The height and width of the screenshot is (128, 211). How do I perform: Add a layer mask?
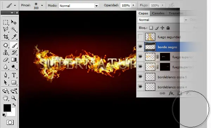[x=179, y=93]
